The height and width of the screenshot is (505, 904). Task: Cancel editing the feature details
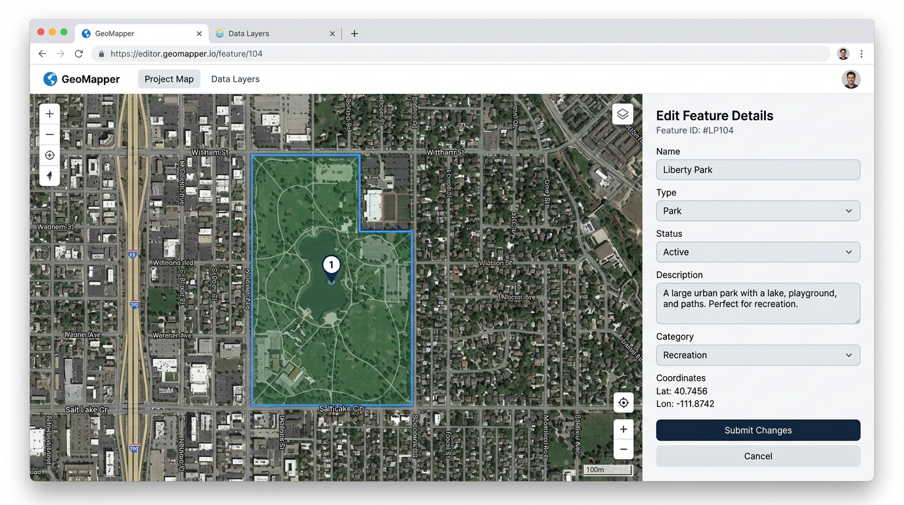(x=757, y=456)
